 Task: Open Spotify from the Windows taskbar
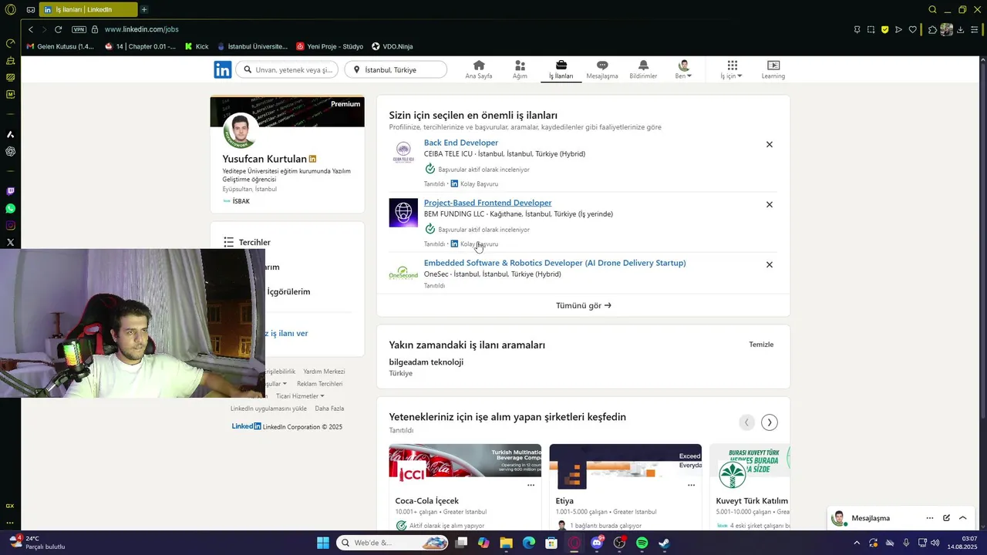point(642,543)
